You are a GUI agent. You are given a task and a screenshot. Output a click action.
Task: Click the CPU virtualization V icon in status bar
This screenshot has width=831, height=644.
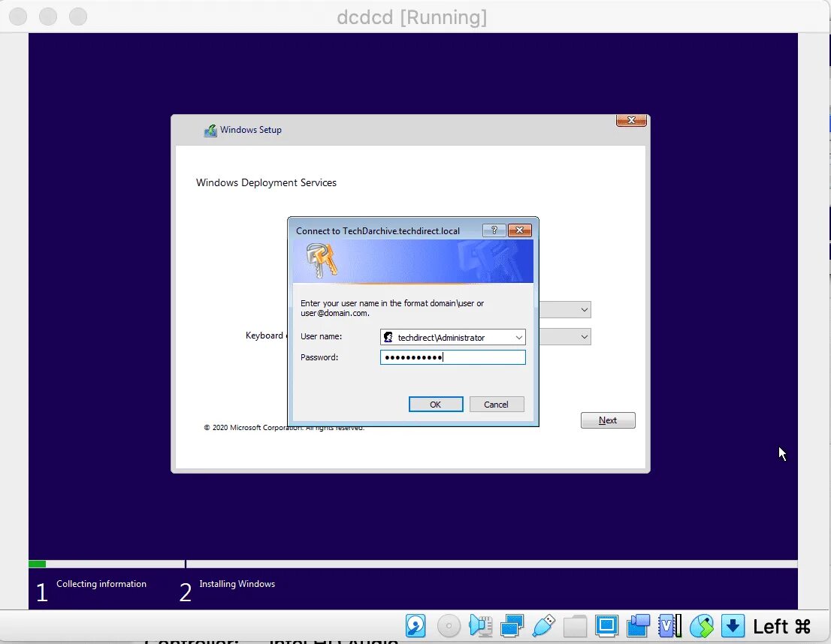pyautogui.click(x=670, y=626)
